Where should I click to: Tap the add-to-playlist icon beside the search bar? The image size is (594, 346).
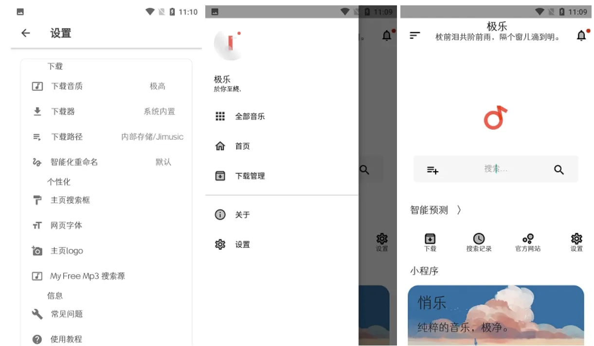(x=432, y=169)
